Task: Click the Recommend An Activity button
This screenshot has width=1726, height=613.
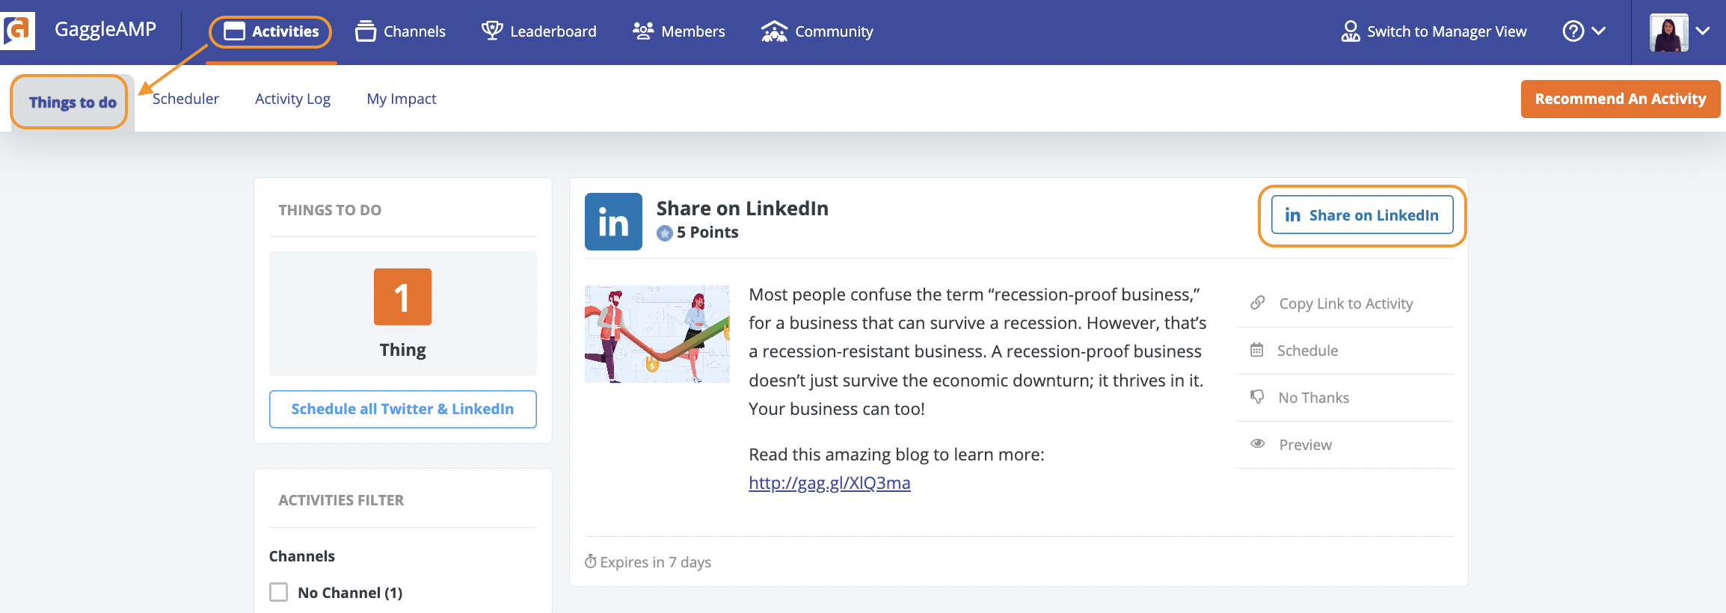Action: [1621, 98]
